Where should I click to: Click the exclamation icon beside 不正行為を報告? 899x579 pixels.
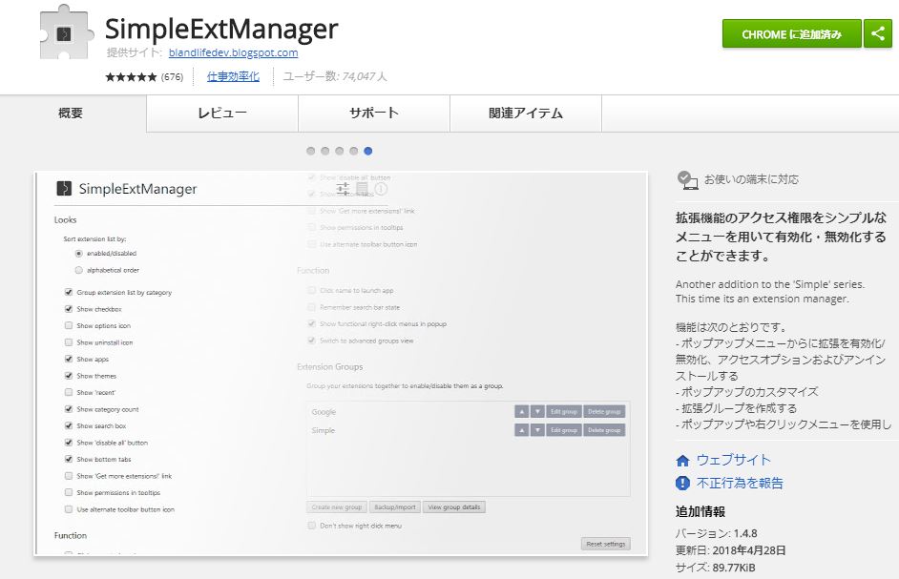pyautogui.click(x=683, y=484)
